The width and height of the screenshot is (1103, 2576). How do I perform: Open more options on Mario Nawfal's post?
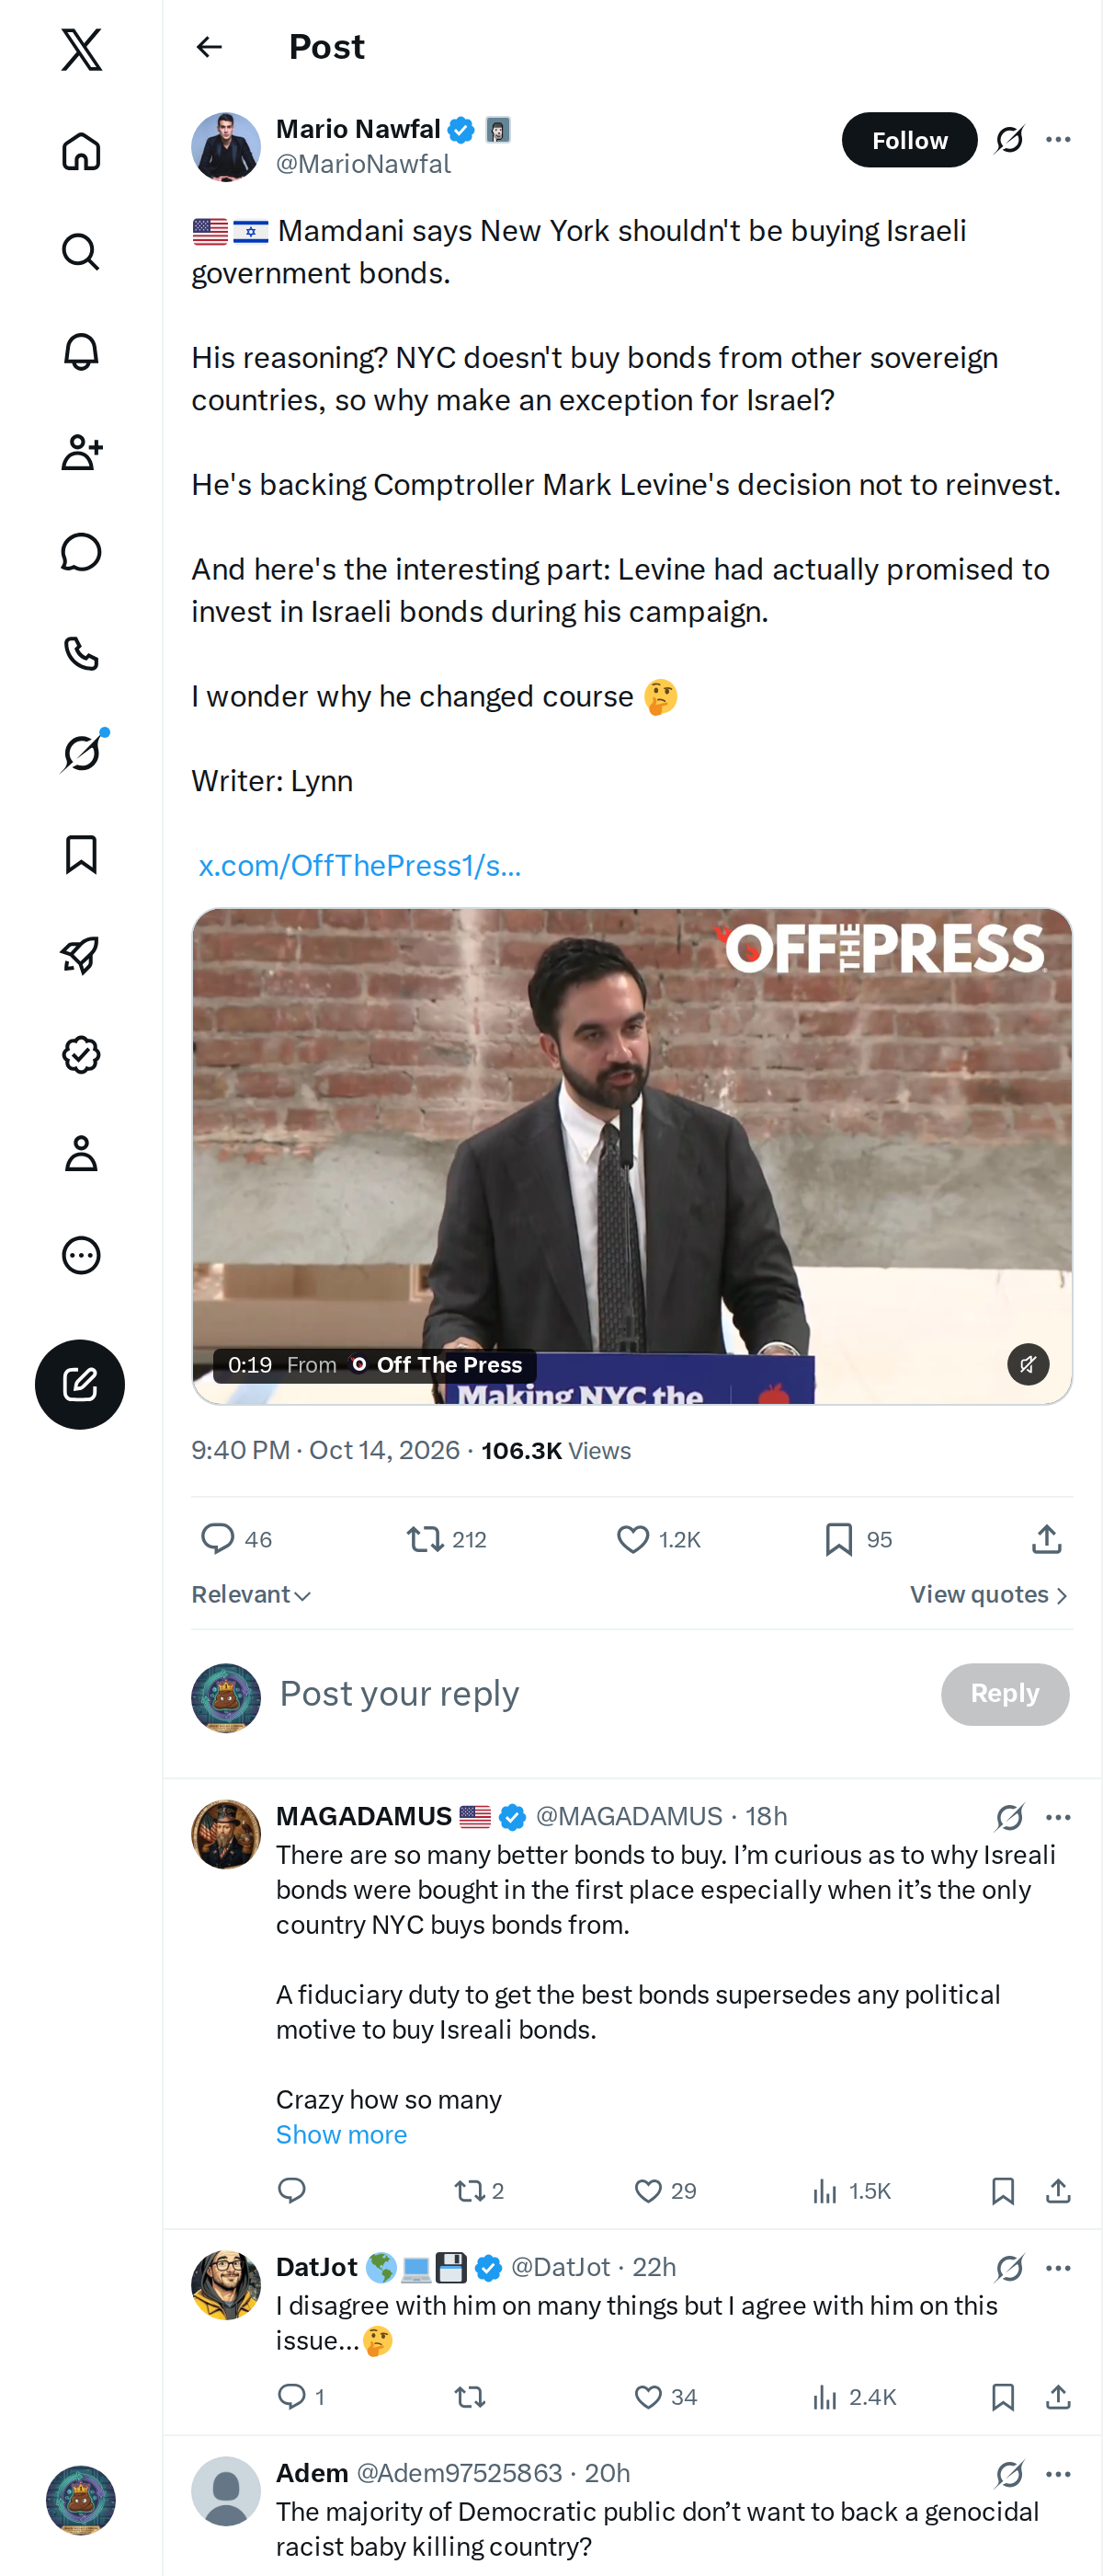point(1058,140)
